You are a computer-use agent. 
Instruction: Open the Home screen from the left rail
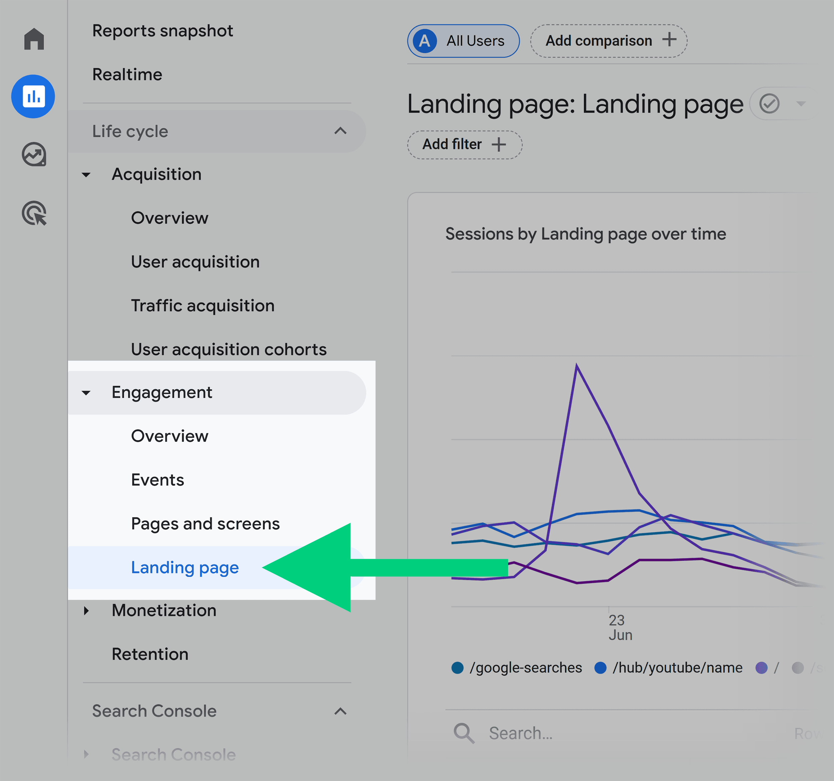coord(34,39)
